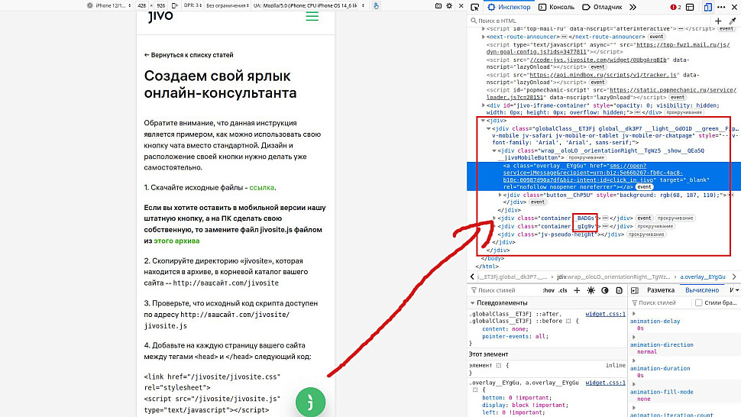Select the iPhone 12 device dropdown
Viewport: 741px width, 417px height.
110,5
